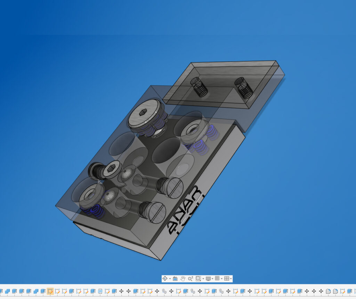Select the Orbit tool in navigation bar
This screenshot has width=356, height=299.
[x=165, y=278]
